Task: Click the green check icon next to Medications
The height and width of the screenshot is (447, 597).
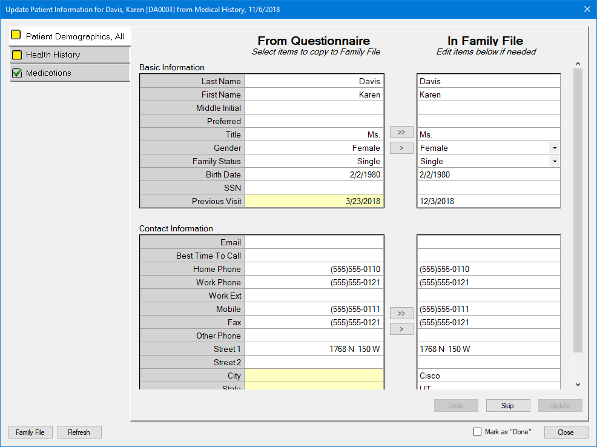Action: [16, 73]
